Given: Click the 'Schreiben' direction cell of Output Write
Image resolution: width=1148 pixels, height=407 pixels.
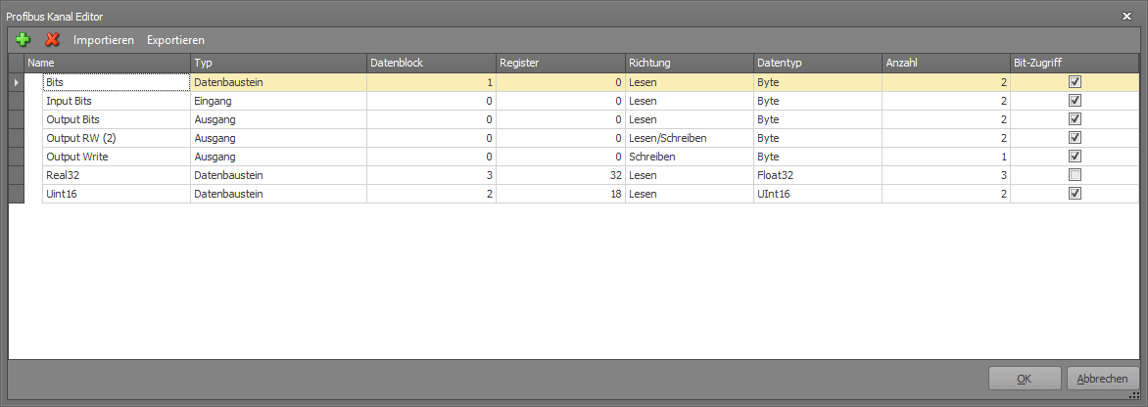Looking at the screenshot, I should point(690,157).
